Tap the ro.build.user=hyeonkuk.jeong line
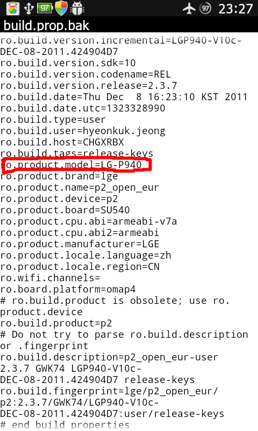This screenshot has height=431, width=258. click(83, 131)
